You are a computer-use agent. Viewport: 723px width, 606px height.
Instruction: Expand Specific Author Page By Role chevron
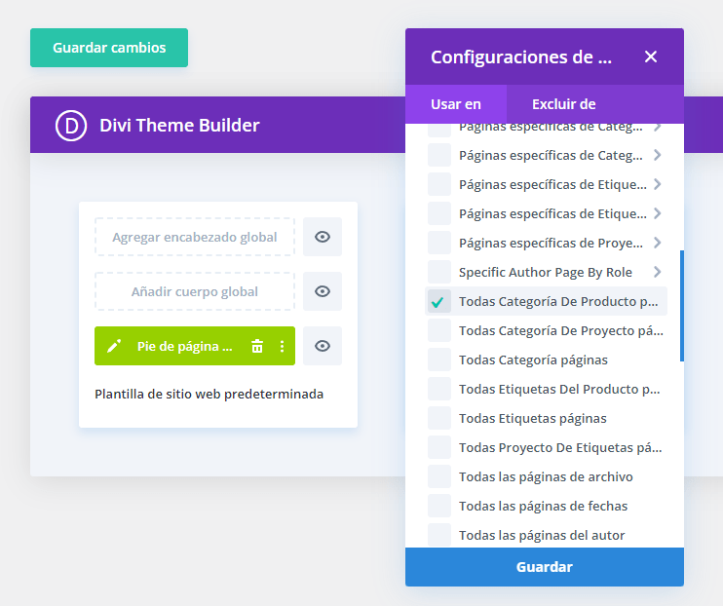[x=657, y=272]
